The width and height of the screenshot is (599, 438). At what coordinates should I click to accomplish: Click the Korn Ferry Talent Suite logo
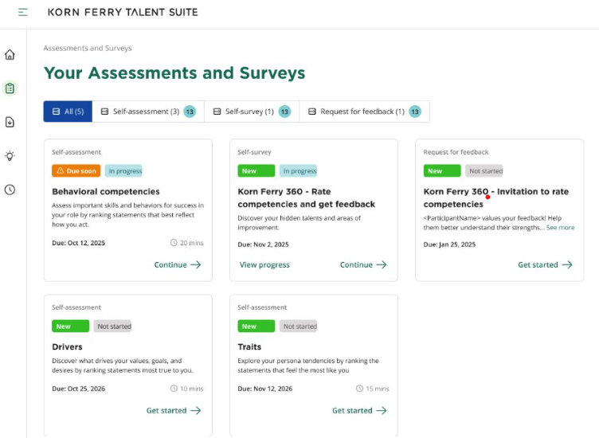click(123, 12)
